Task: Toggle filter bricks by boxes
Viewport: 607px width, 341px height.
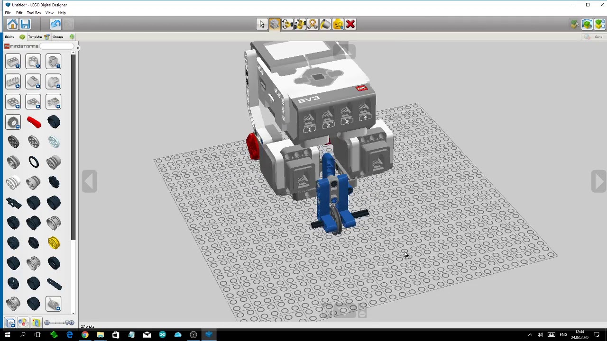Action: [36, 323]
